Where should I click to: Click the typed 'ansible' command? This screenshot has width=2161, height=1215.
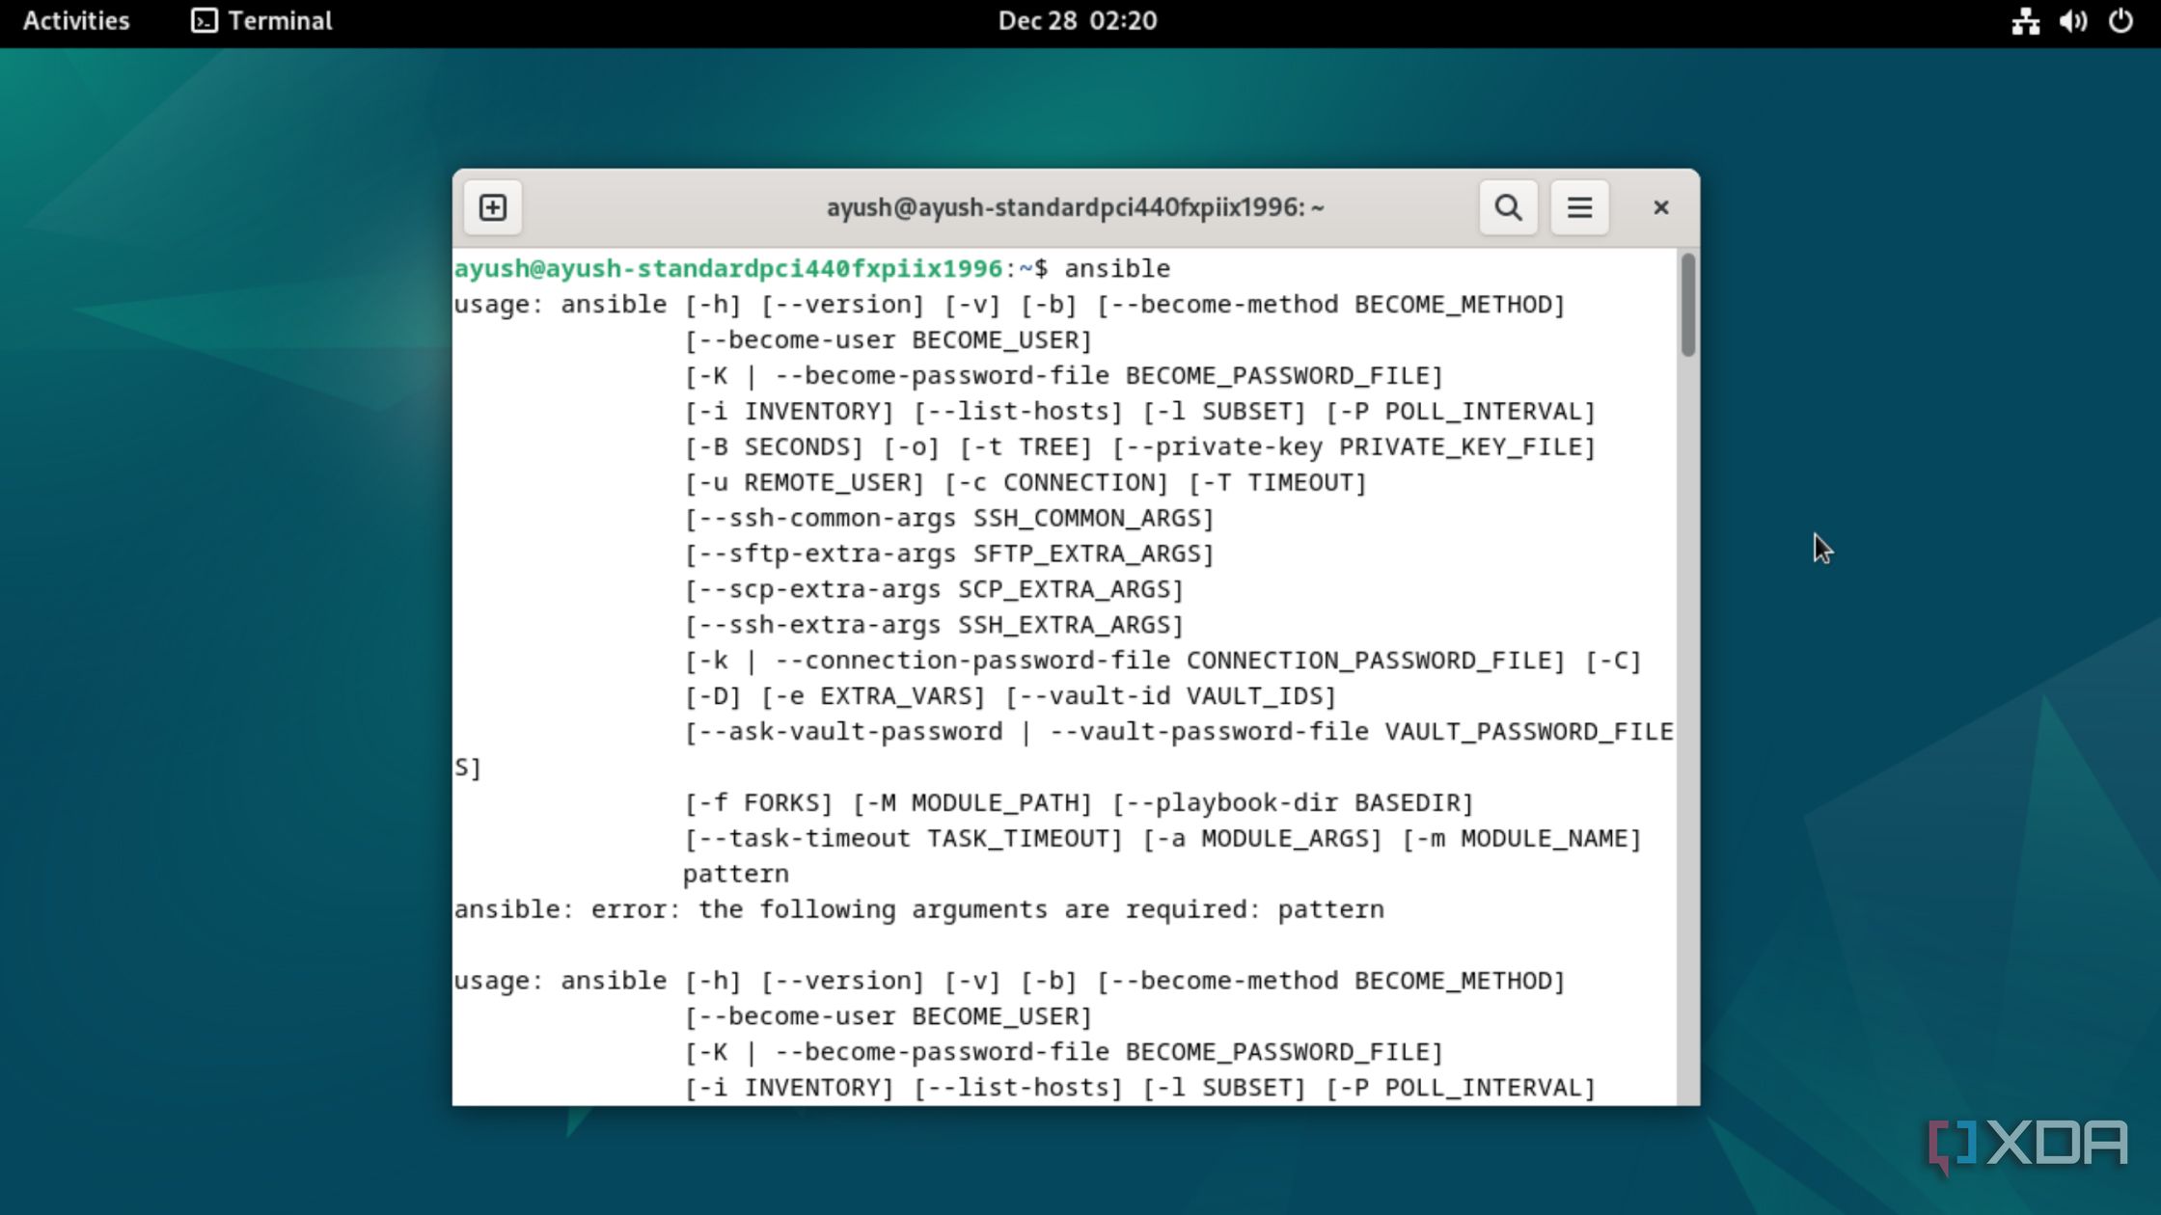coord(1116,268)
